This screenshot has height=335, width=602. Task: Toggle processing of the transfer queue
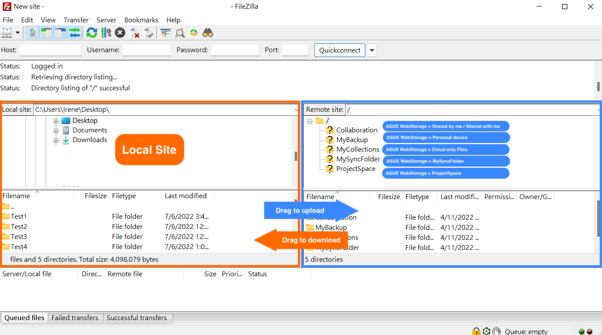[106, 32]
